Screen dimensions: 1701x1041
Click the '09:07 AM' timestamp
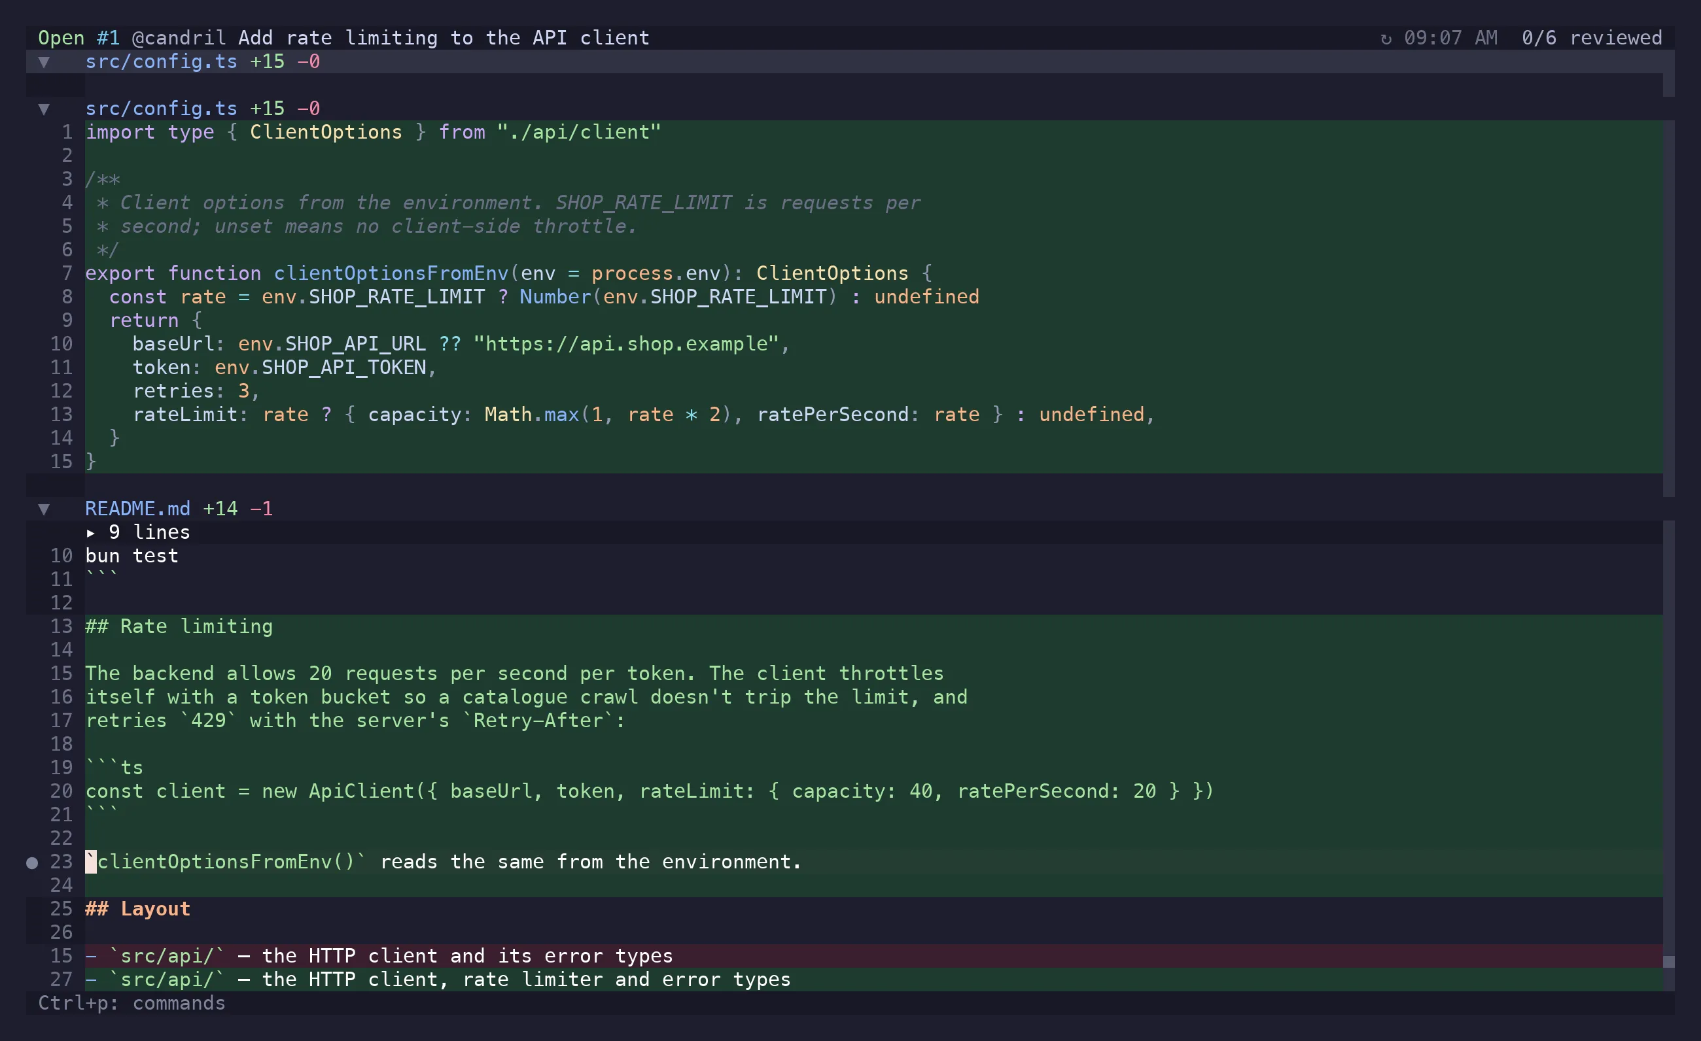point(1450,38)
